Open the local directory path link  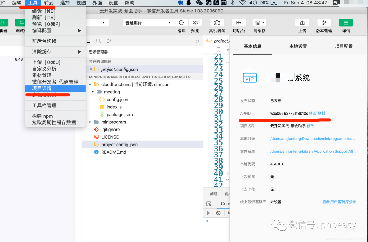pyautogui.click(x=312, y=139)
